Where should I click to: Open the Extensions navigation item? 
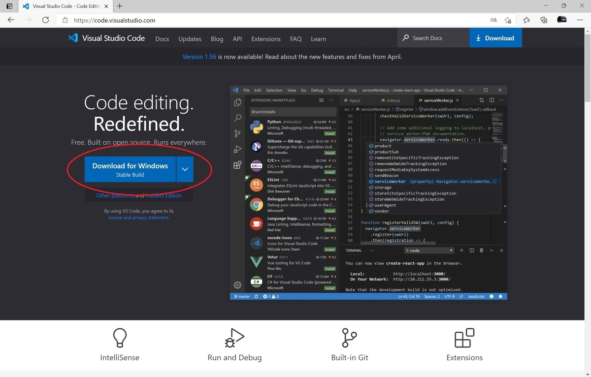266,39
